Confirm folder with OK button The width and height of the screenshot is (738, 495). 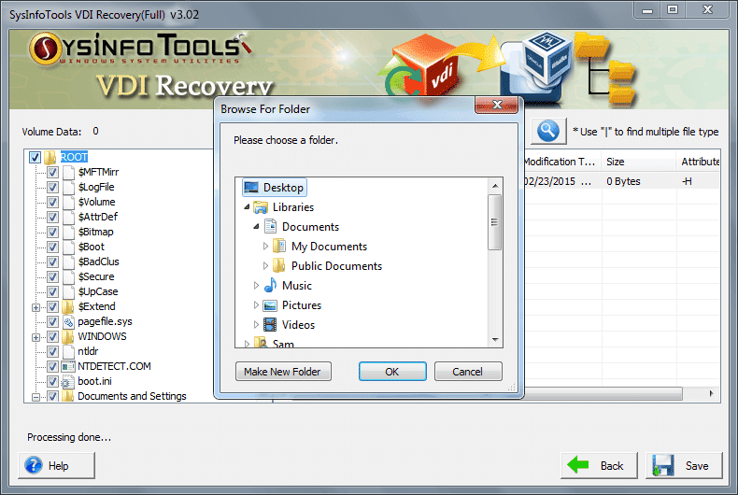[x=392, y=372]
